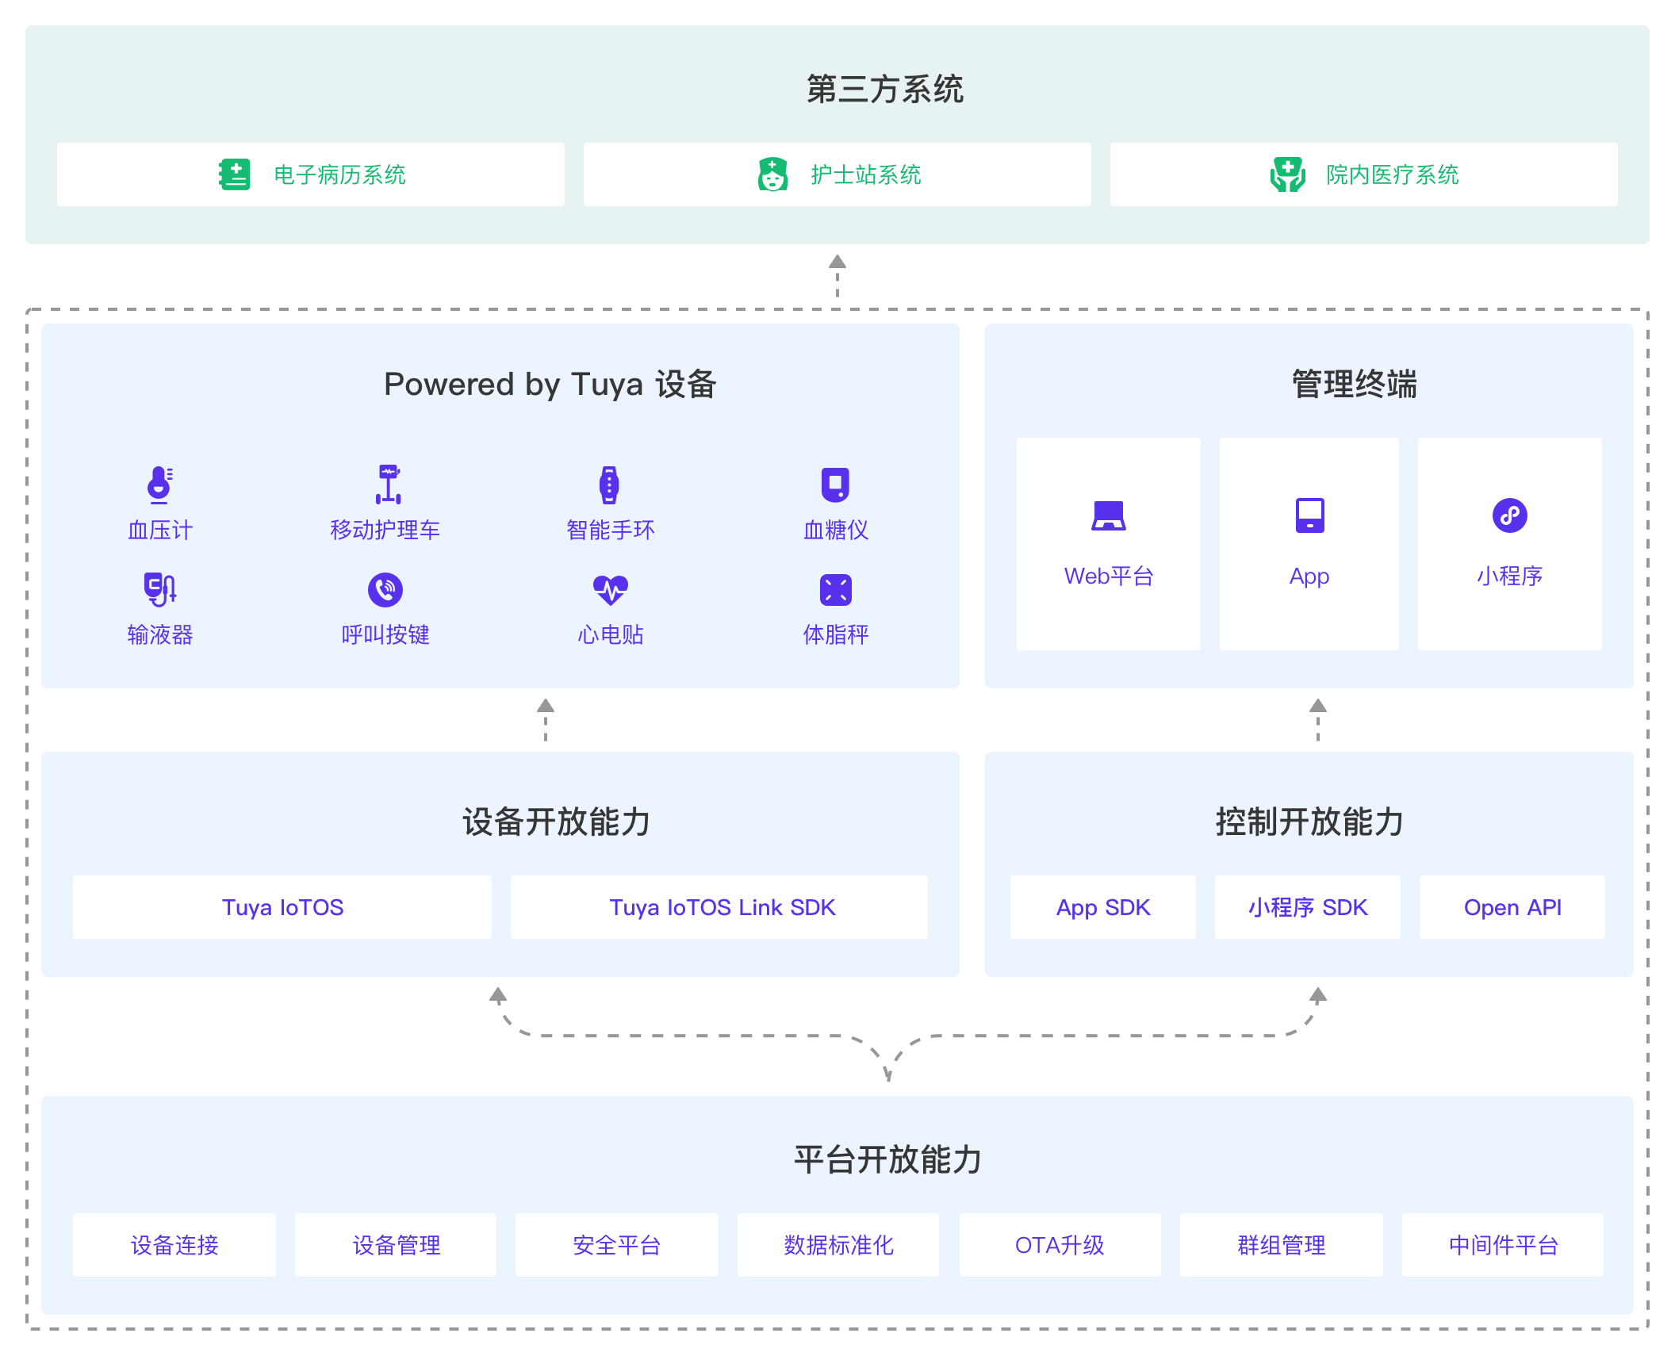
Task: Click the 输液器 label text
Action: click(x=160, y=634)
